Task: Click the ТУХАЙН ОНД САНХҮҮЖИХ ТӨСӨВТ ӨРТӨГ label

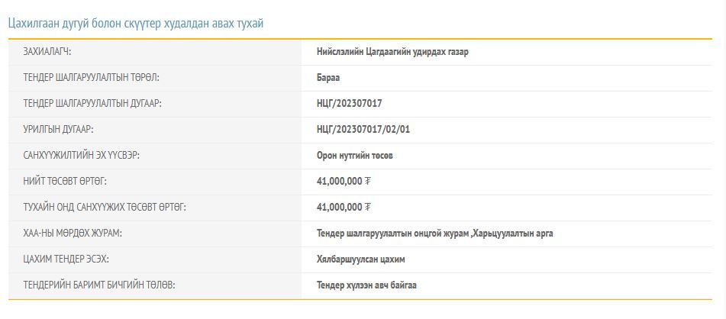Action: 105,208
